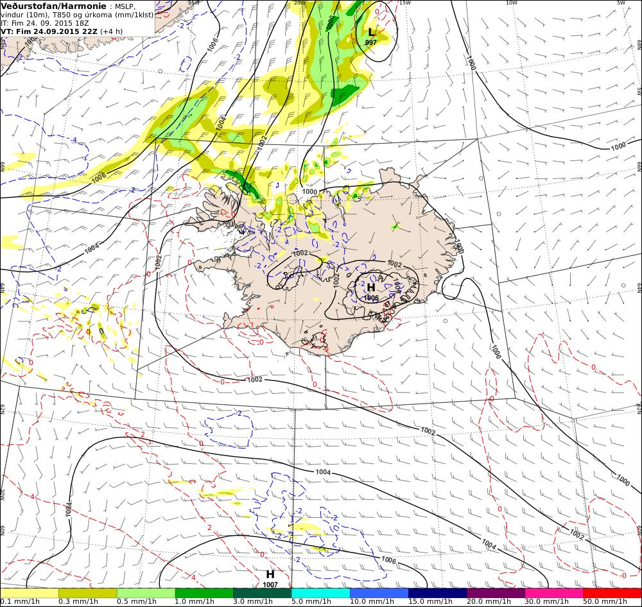Viewport: 642px width, 607px height.
Task: Click the 'IT: Fim 24. 09. 2015 18Z' line
Action: [x=45, y=23]
